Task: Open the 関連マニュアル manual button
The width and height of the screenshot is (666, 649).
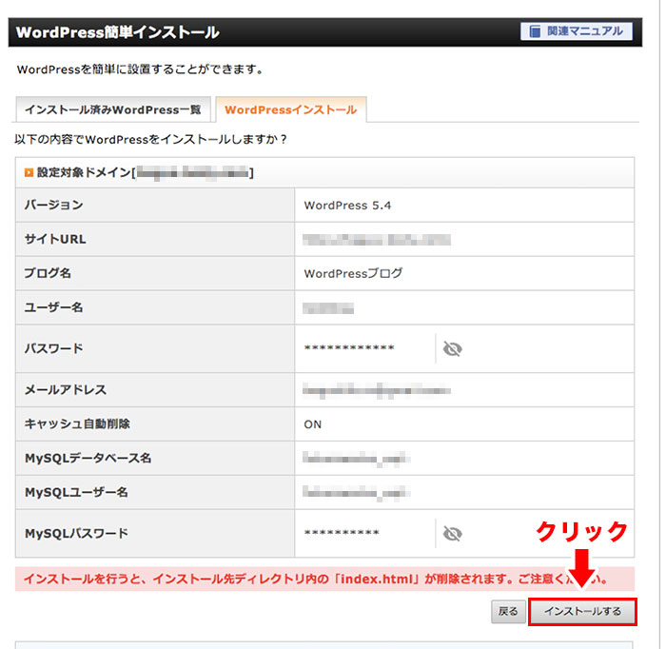Action: pos(576,31)
